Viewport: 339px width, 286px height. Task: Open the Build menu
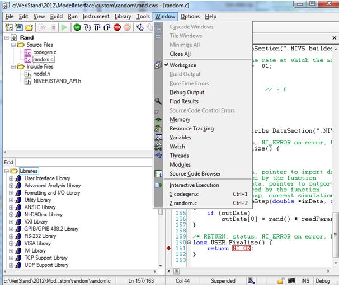[x=56, y=17]
